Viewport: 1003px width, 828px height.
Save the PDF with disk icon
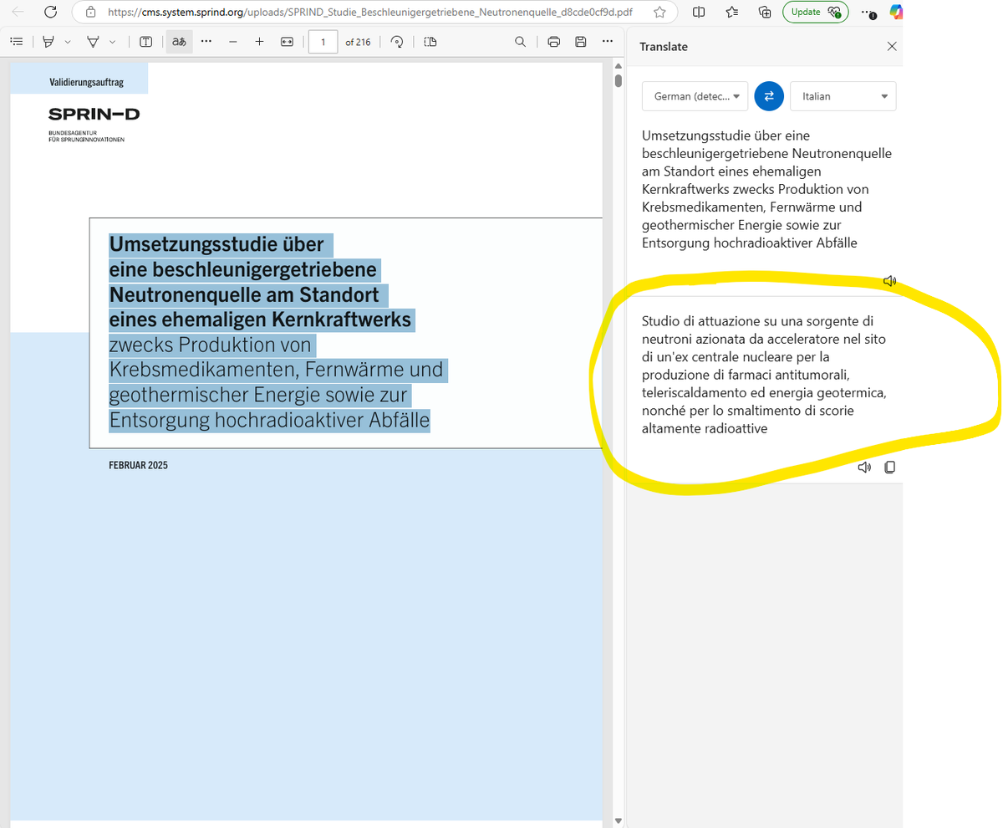click(581, 42)
